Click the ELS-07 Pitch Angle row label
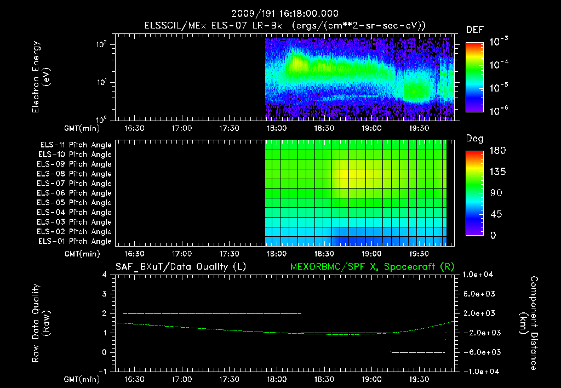Image resolution: width=561 pixels, height=388 pixels. pos(75,184)
